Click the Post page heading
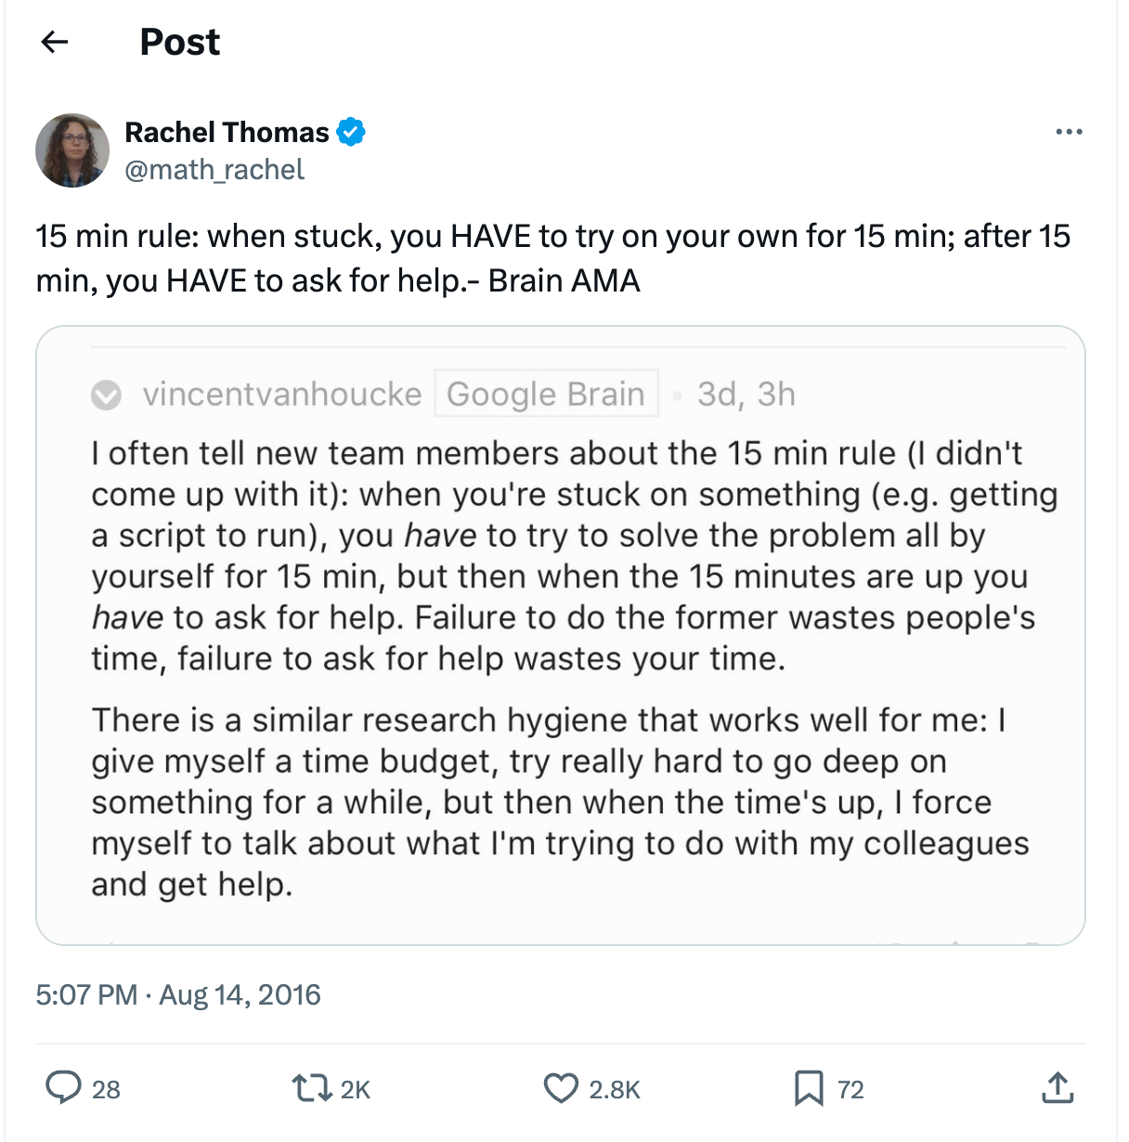Image resolution: width=1129 pixels, height=1142 pixels. tap(179, 42)
